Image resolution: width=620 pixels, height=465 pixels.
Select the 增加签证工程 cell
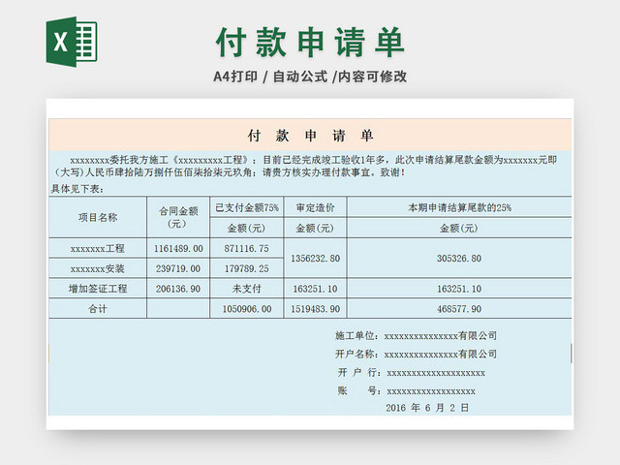98,289
